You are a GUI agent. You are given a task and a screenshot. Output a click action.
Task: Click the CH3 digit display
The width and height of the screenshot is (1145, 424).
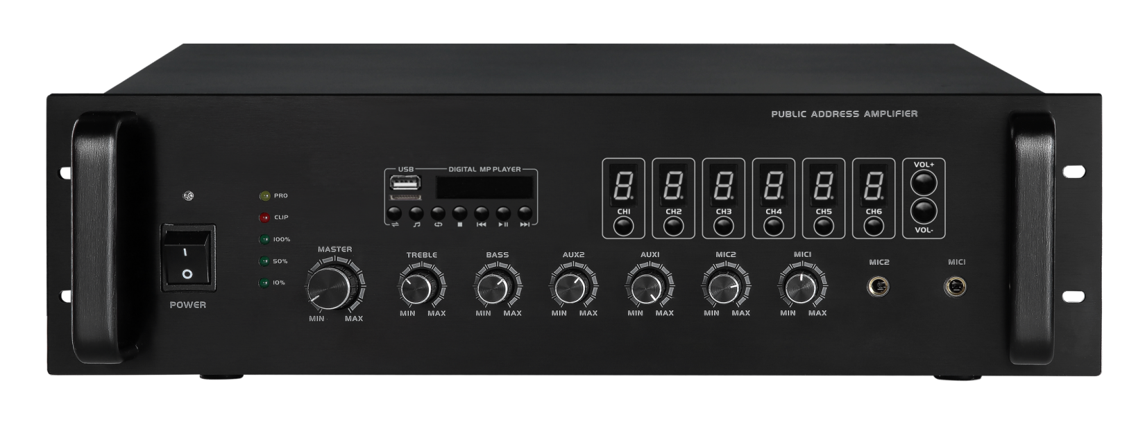[x=723, y=186]
